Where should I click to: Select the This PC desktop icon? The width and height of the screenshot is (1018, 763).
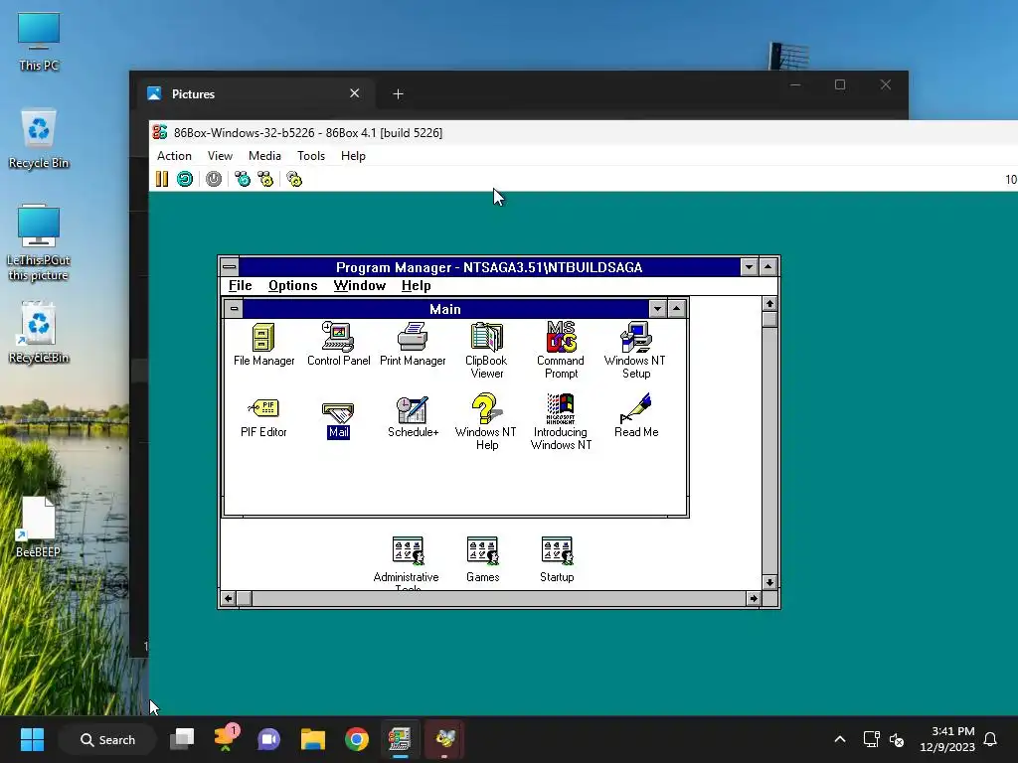pyautogui.click(x=39, y=42)
